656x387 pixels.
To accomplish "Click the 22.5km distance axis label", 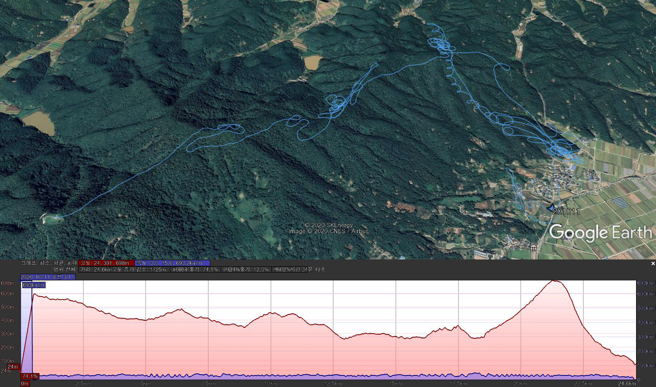I will coord(583,383).
